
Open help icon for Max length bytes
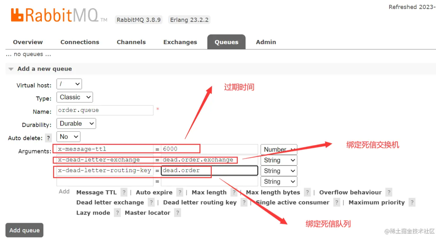[x=307, y=192]
